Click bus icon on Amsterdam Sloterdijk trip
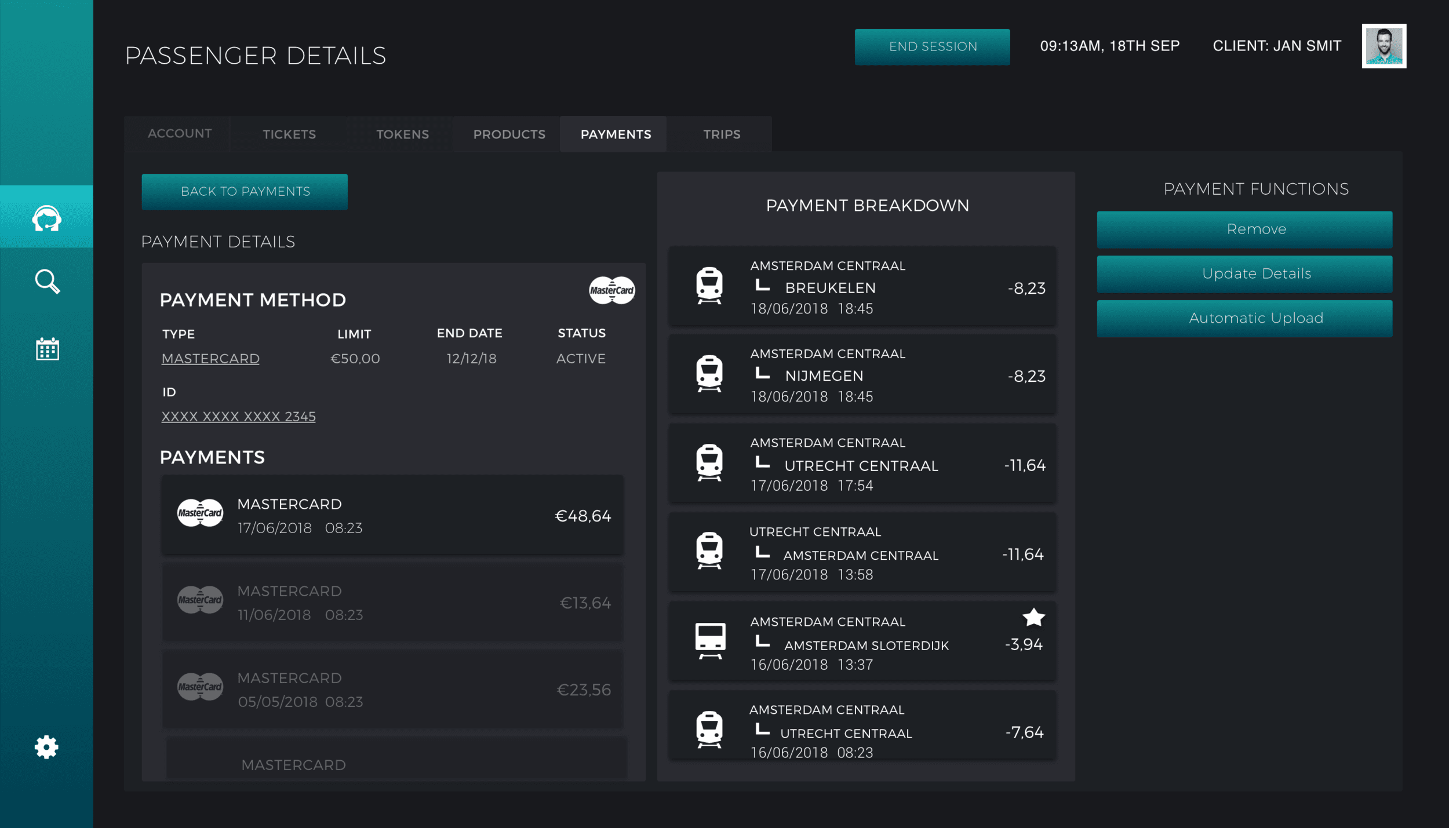 [x=710, y=640]
